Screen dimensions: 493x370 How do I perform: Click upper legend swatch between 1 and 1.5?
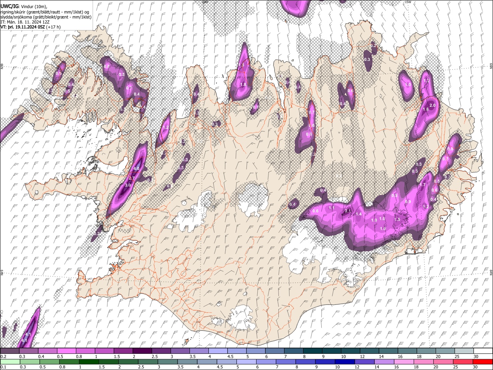click(x=104, y=351)
